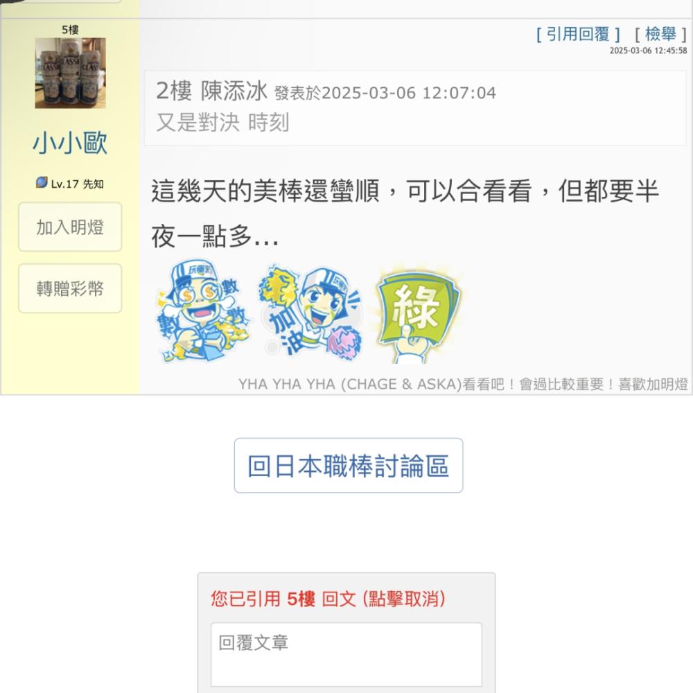The height and width of the screenshot is (693, 693).
Task: Click the quoted text 又是對決 時刻
Action: click(x=222, y=123)
